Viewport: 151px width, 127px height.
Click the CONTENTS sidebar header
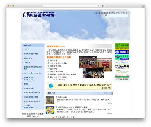tap(33, 45)
